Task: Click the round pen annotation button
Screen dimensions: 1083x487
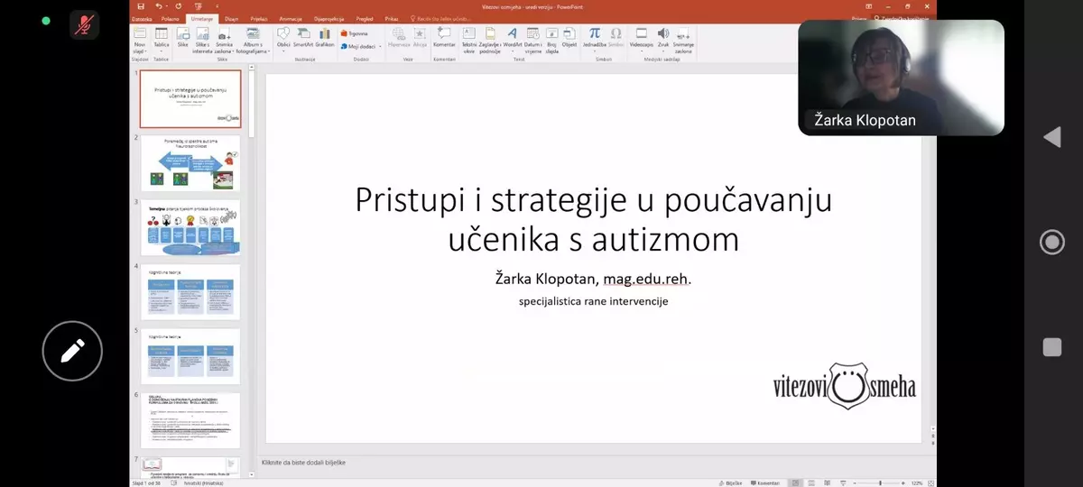Action: point(72,351)
